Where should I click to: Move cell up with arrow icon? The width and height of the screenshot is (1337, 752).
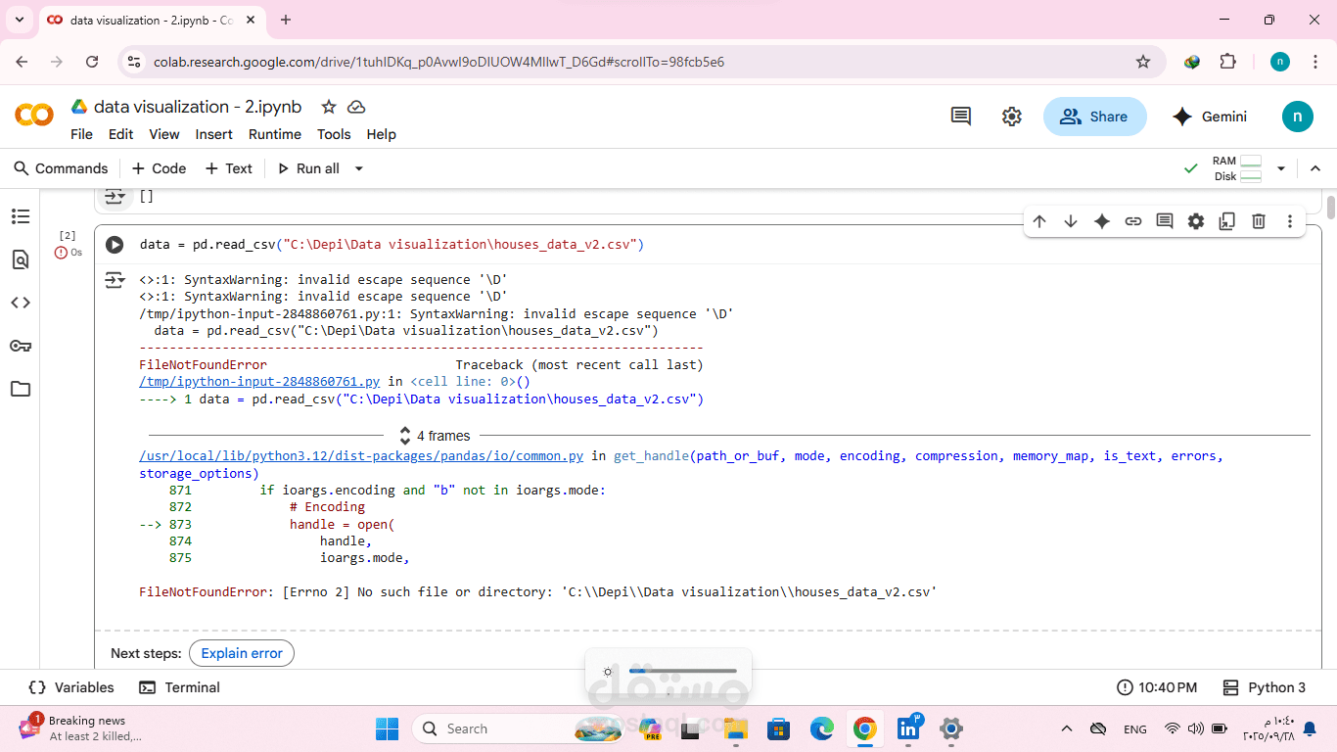tap(1039, 221)
